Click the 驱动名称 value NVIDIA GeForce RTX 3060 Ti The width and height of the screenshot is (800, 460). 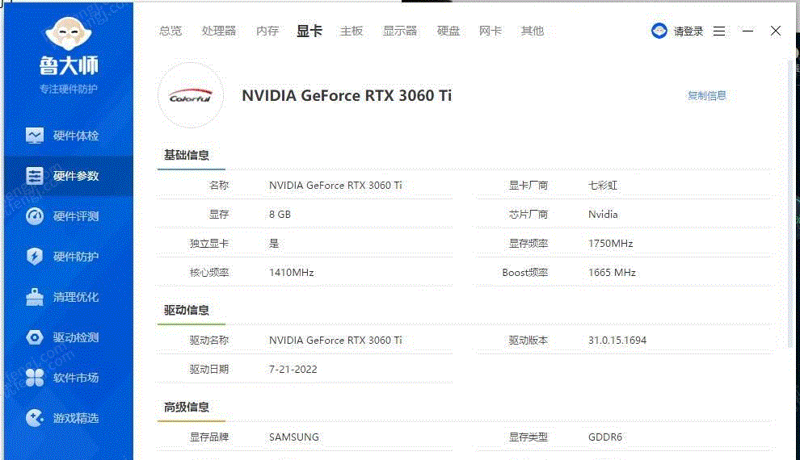point(335,341)
